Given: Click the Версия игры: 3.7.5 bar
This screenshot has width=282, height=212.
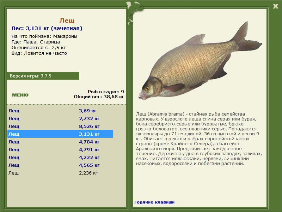Looking at the screenshot, I should 43,76.
